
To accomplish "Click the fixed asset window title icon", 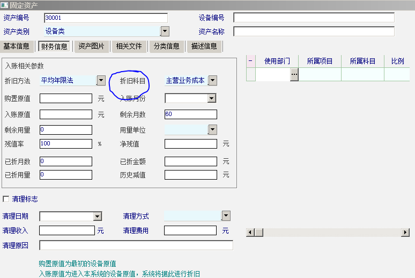I will 4,5.
